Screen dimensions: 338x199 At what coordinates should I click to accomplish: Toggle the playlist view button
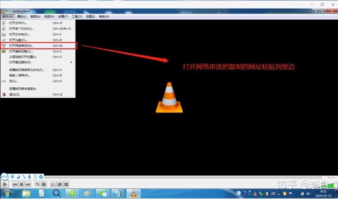point(53,184)
